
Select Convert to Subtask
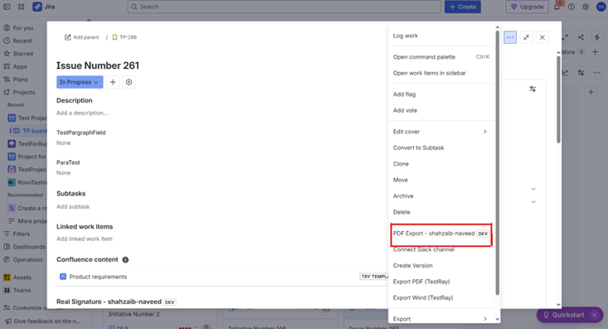point(441,148)
